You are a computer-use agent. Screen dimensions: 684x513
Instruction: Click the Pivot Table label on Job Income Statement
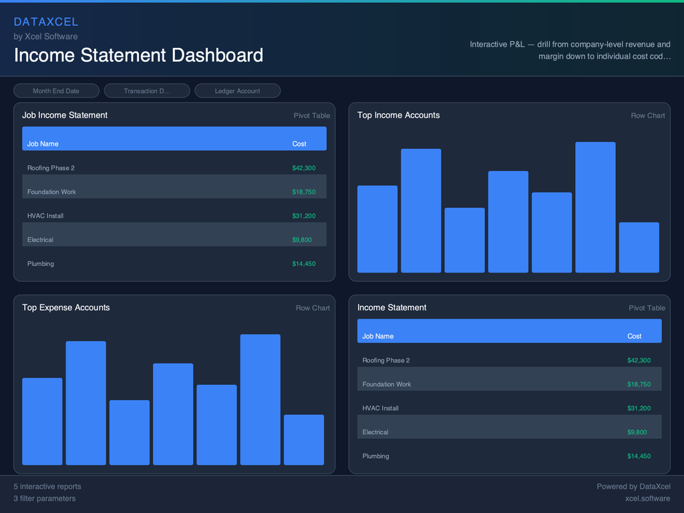pyautogui.click(x=311, y=115)
